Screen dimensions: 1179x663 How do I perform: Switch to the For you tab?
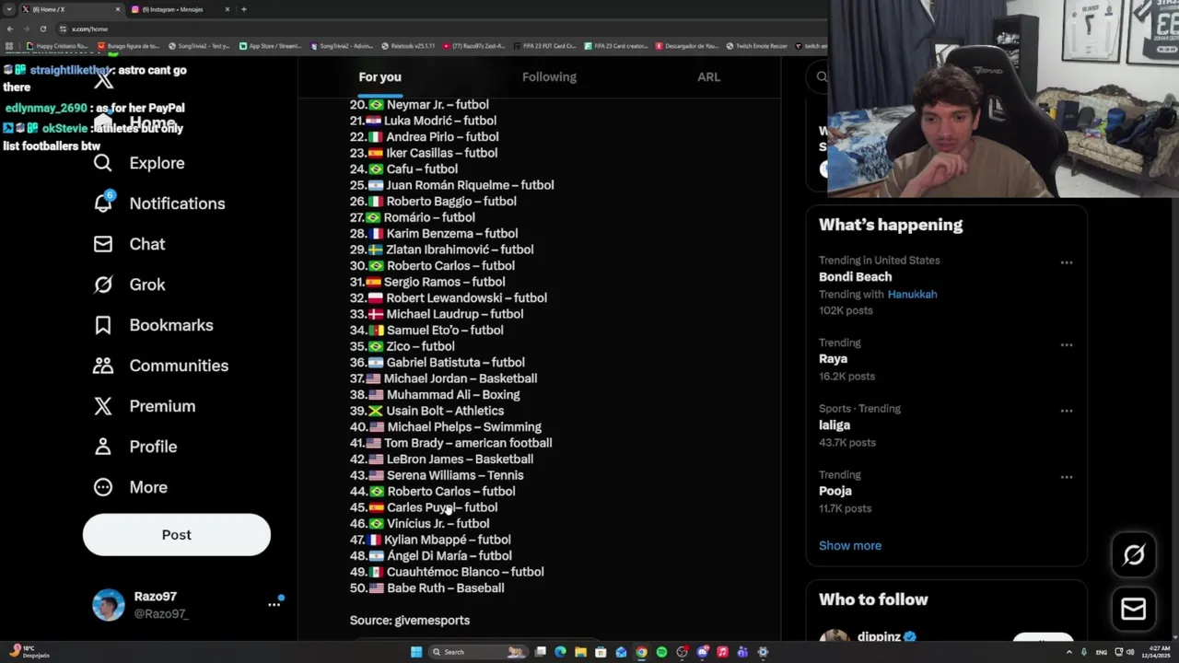379,76
